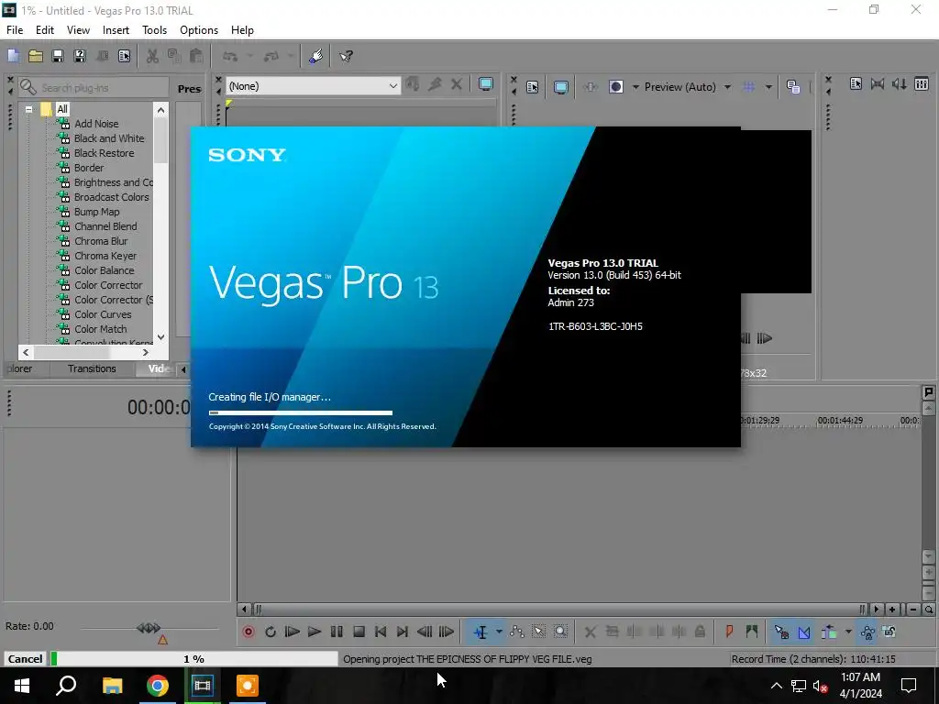Toggle preview overlays grid icon
This screenshot has width=939, height=704.
tap(748, 87)
